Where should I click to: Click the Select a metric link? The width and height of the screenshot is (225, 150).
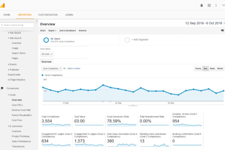click(x=74, y=68)
